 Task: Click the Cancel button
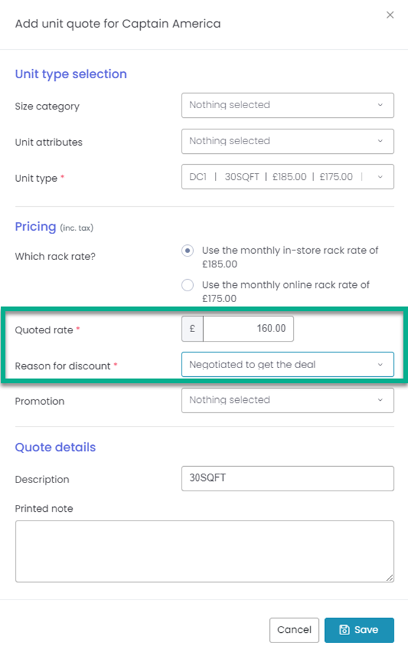[294, 629]
